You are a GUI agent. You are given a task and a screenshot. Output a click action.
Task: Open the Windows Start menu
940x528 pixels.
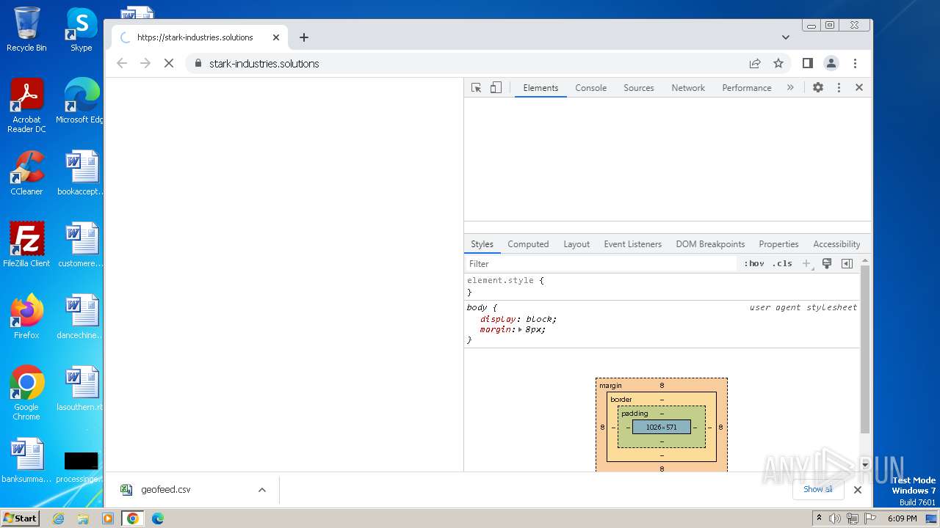coord(20,518)
